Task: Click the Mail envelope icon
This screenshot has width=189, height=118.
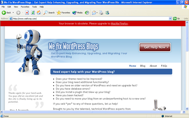Action: click(94, 13)
